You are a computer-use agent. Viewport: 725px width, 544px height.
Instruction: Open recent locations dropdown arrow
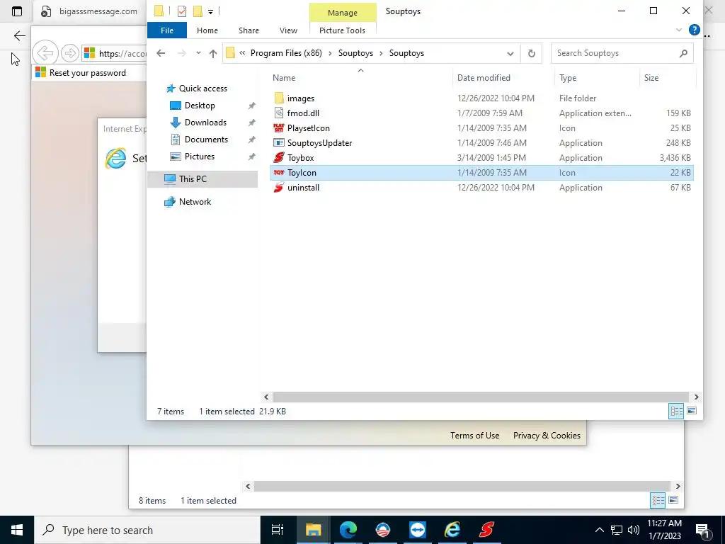coord(198,53)
